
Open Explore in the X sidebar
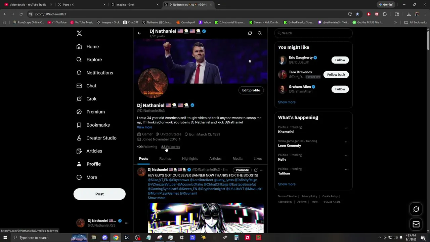(89, 60)
